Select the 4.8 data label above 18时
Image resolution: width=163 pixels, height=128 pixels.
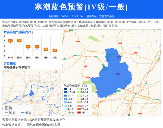(x=46, y=49)
